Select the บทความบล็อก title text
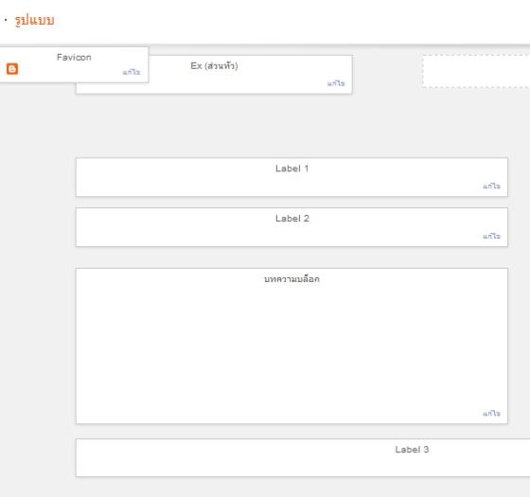The height and width of the screenshot is (497, 530). click(291, 279)
